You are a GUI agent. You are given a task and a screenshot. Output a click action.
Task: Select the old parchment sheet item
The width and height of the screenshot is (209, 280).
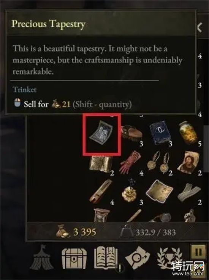(x=159, y=191)
